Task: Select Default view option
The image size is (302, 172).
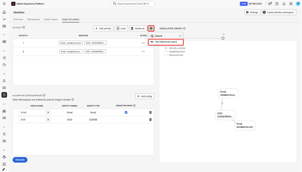Action: pyautogui.click(x=165, y=36)
